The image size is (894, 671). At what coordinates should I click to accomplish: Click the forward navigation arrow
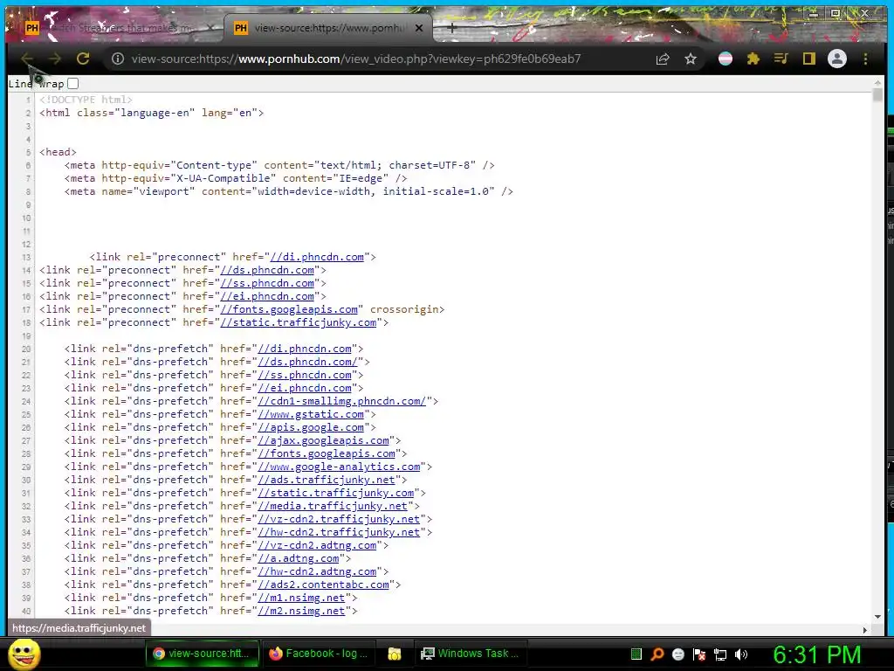coord(55,59)
